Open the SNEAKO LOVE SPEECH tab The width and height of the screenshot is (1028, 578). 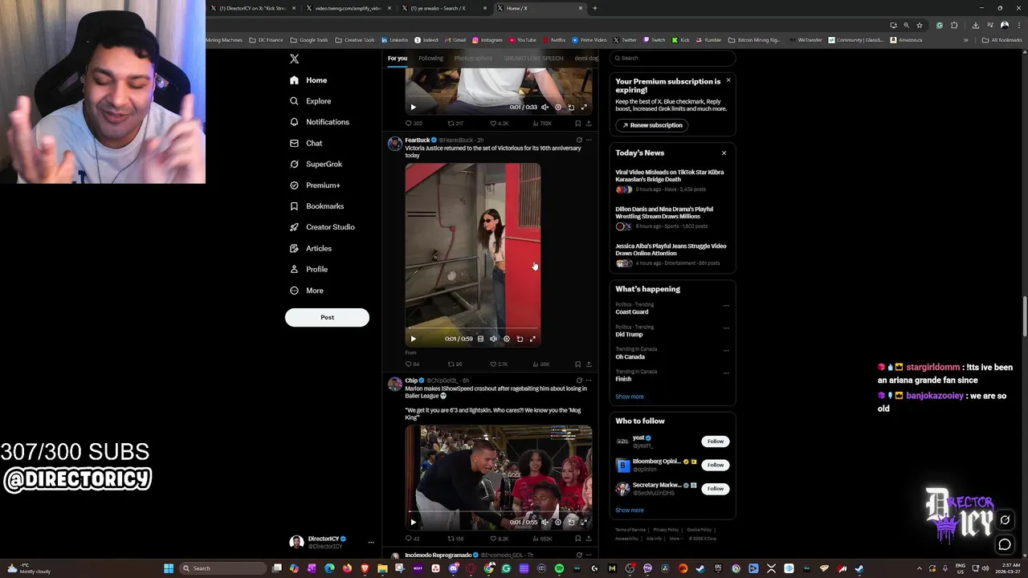533,58
